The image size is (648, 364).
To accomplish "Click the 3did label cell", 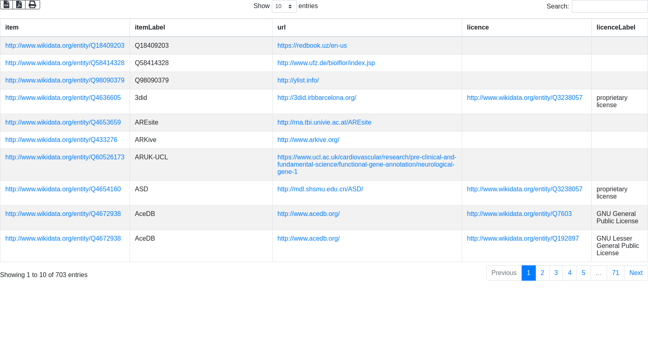I will pos(201,102).
